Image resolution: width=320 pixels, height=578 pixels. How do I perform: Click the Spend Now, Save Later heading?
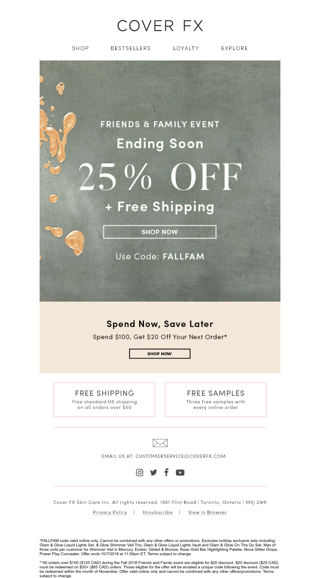160,324
